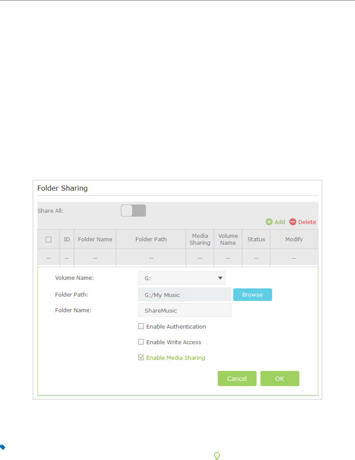Screen dimensions: 355x460
Task: Click the Folder Path field showing G:/My Music
Action: 185,295
